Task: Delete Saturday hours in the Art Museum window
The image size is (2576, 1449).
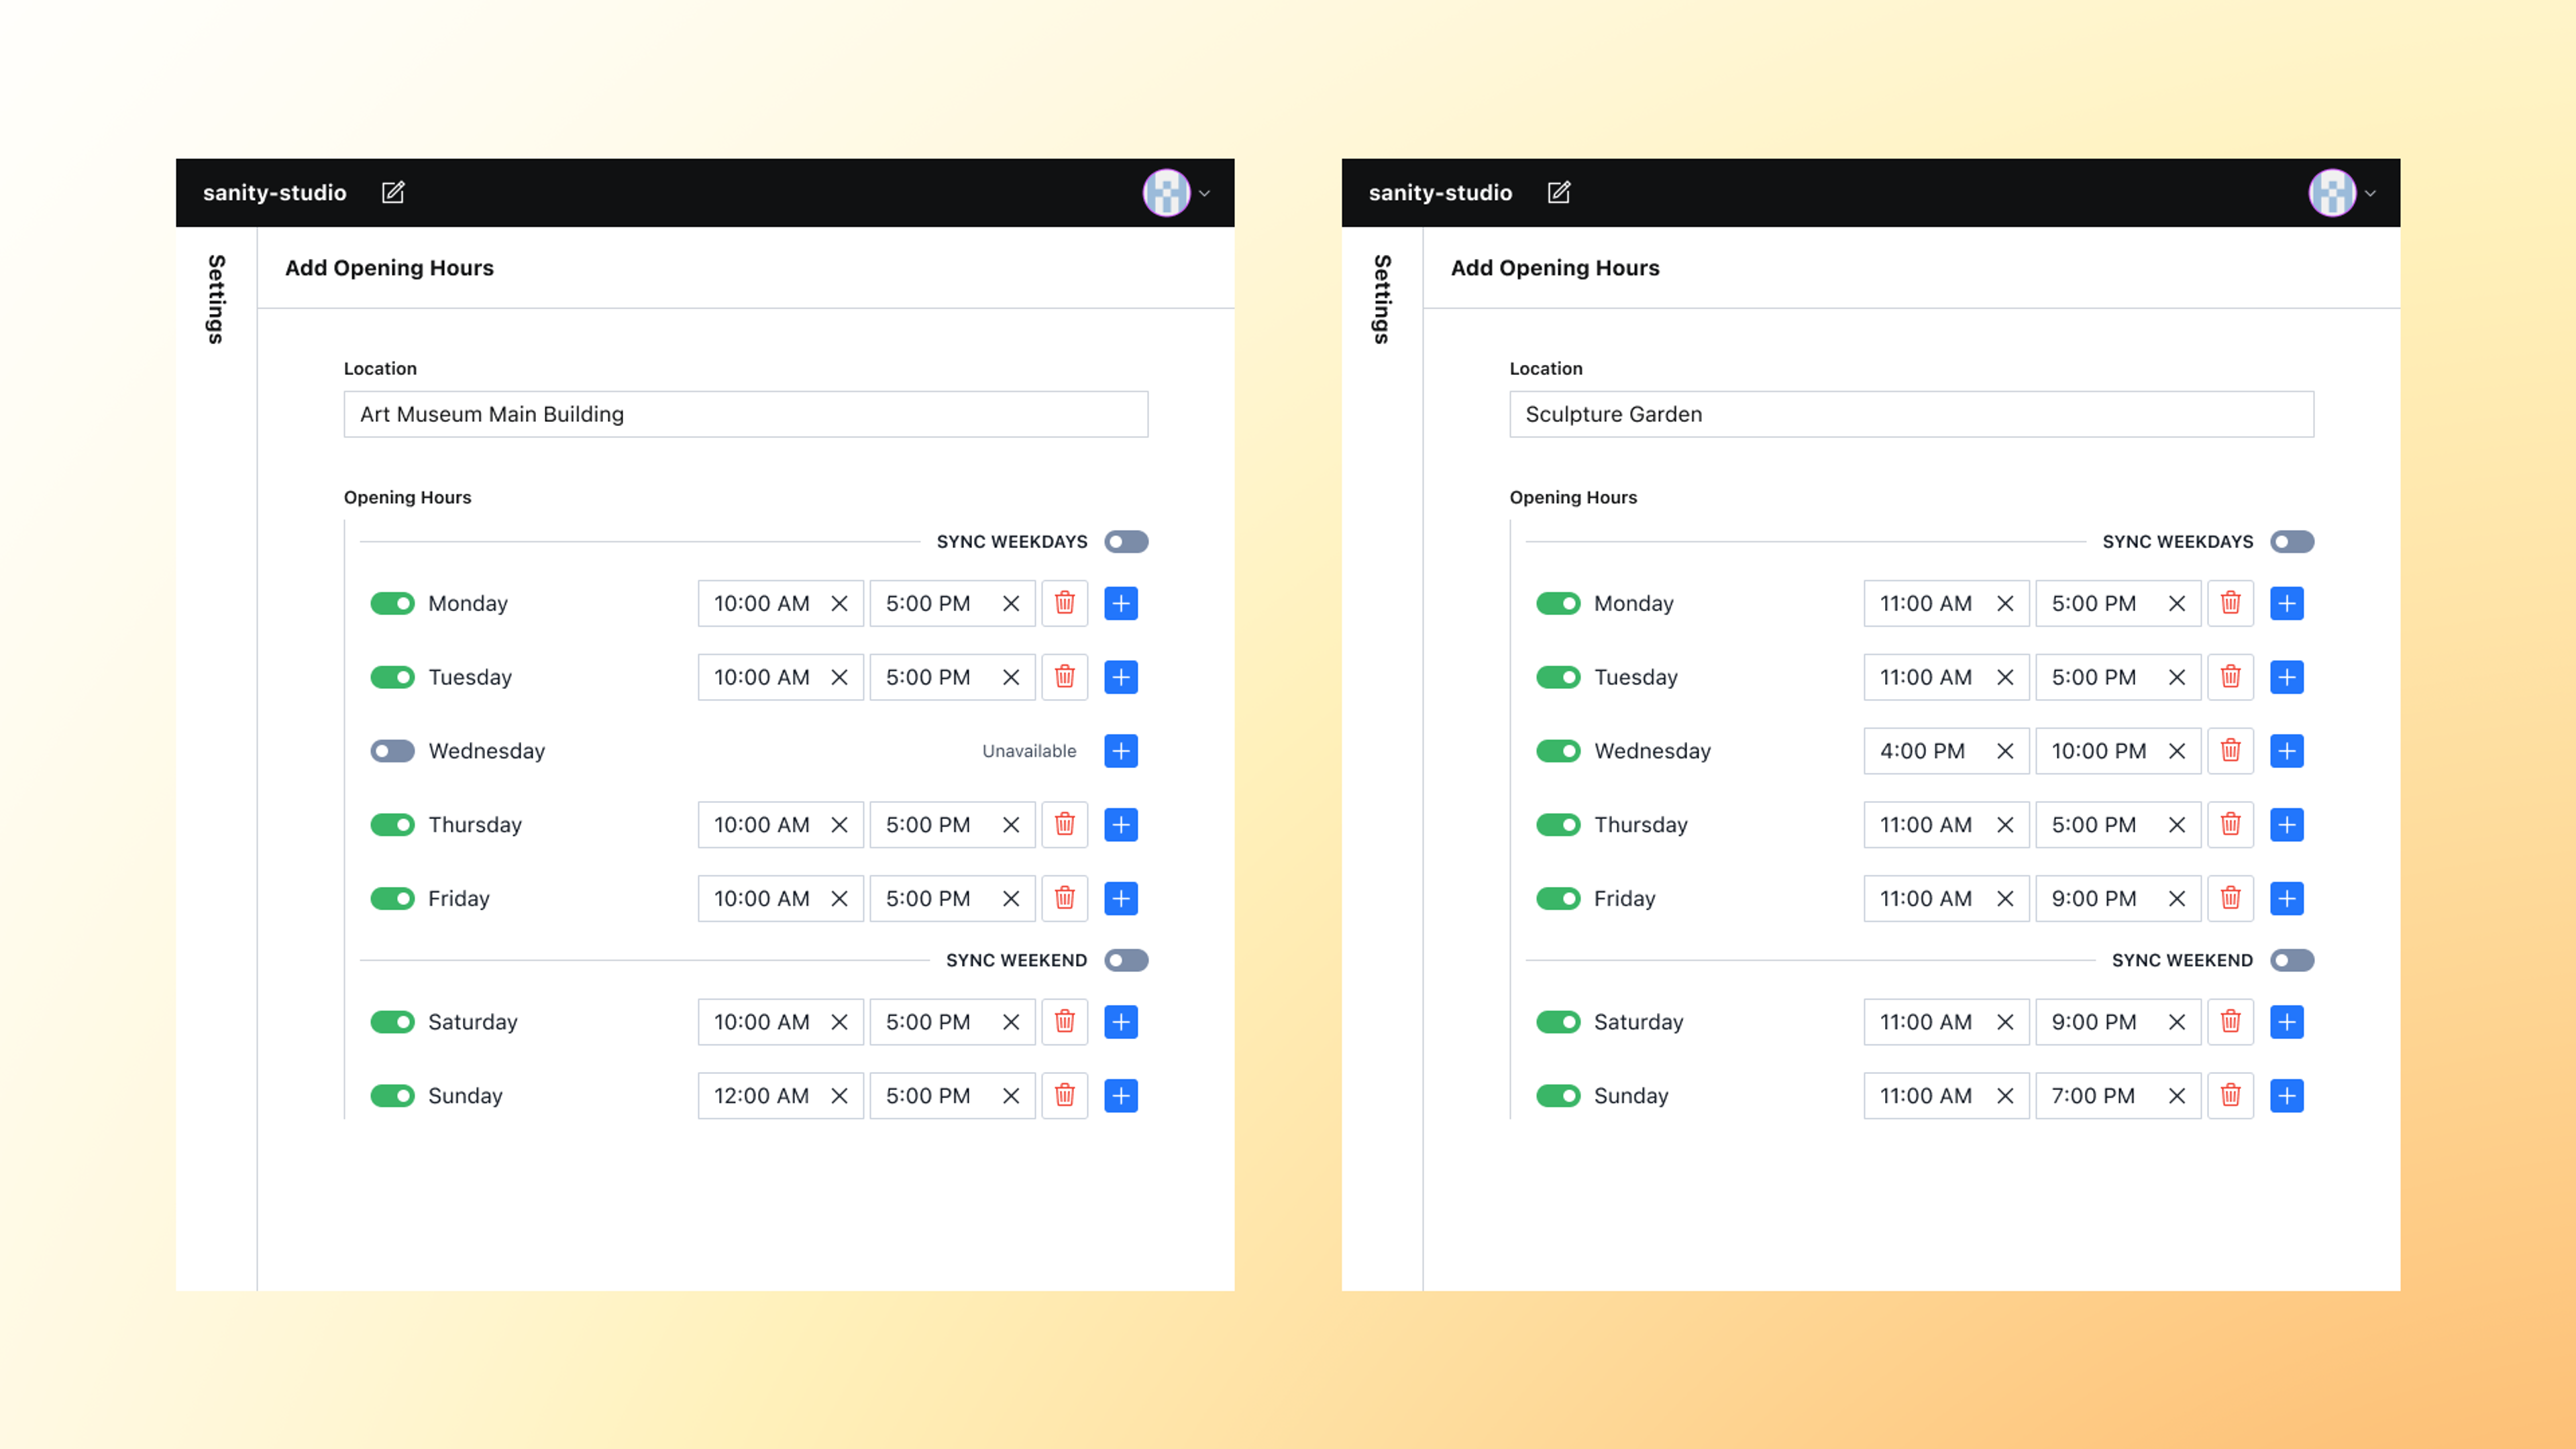Action: [1065, 1022]
